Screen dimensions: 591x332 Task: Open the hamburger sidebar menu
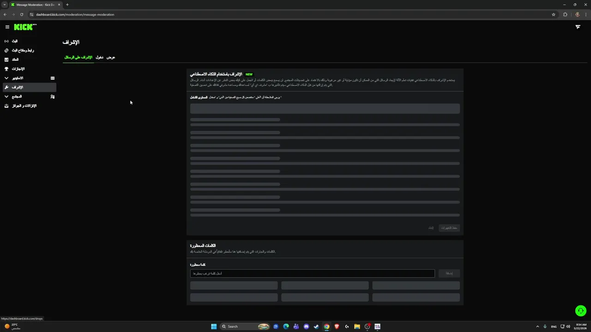coord(7,27)
